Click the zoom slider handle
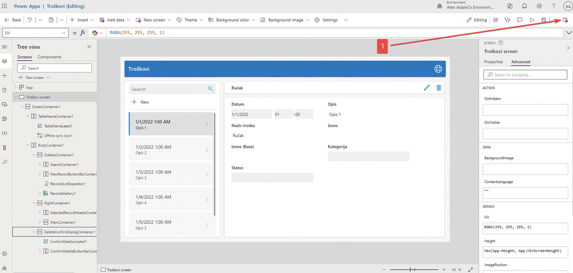This screenshot has height=273, width=573. [x=410, y=270]
